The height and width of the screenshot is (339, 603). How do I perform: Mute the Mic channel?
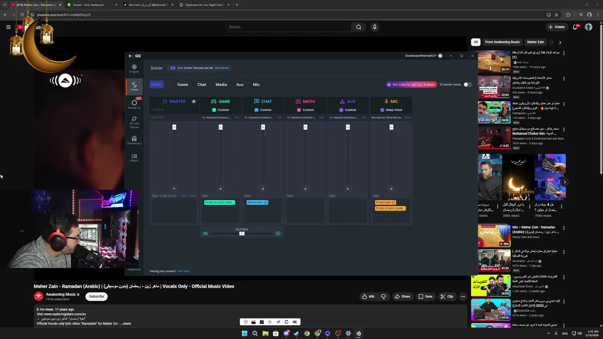(x=391, y=189)
